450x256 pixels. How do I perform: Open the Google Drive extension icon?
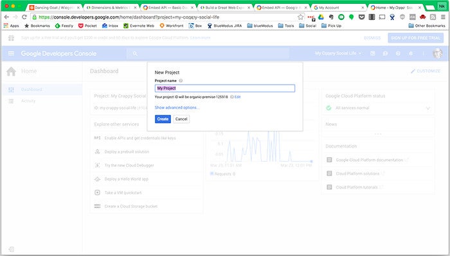[x=321, y=17]
